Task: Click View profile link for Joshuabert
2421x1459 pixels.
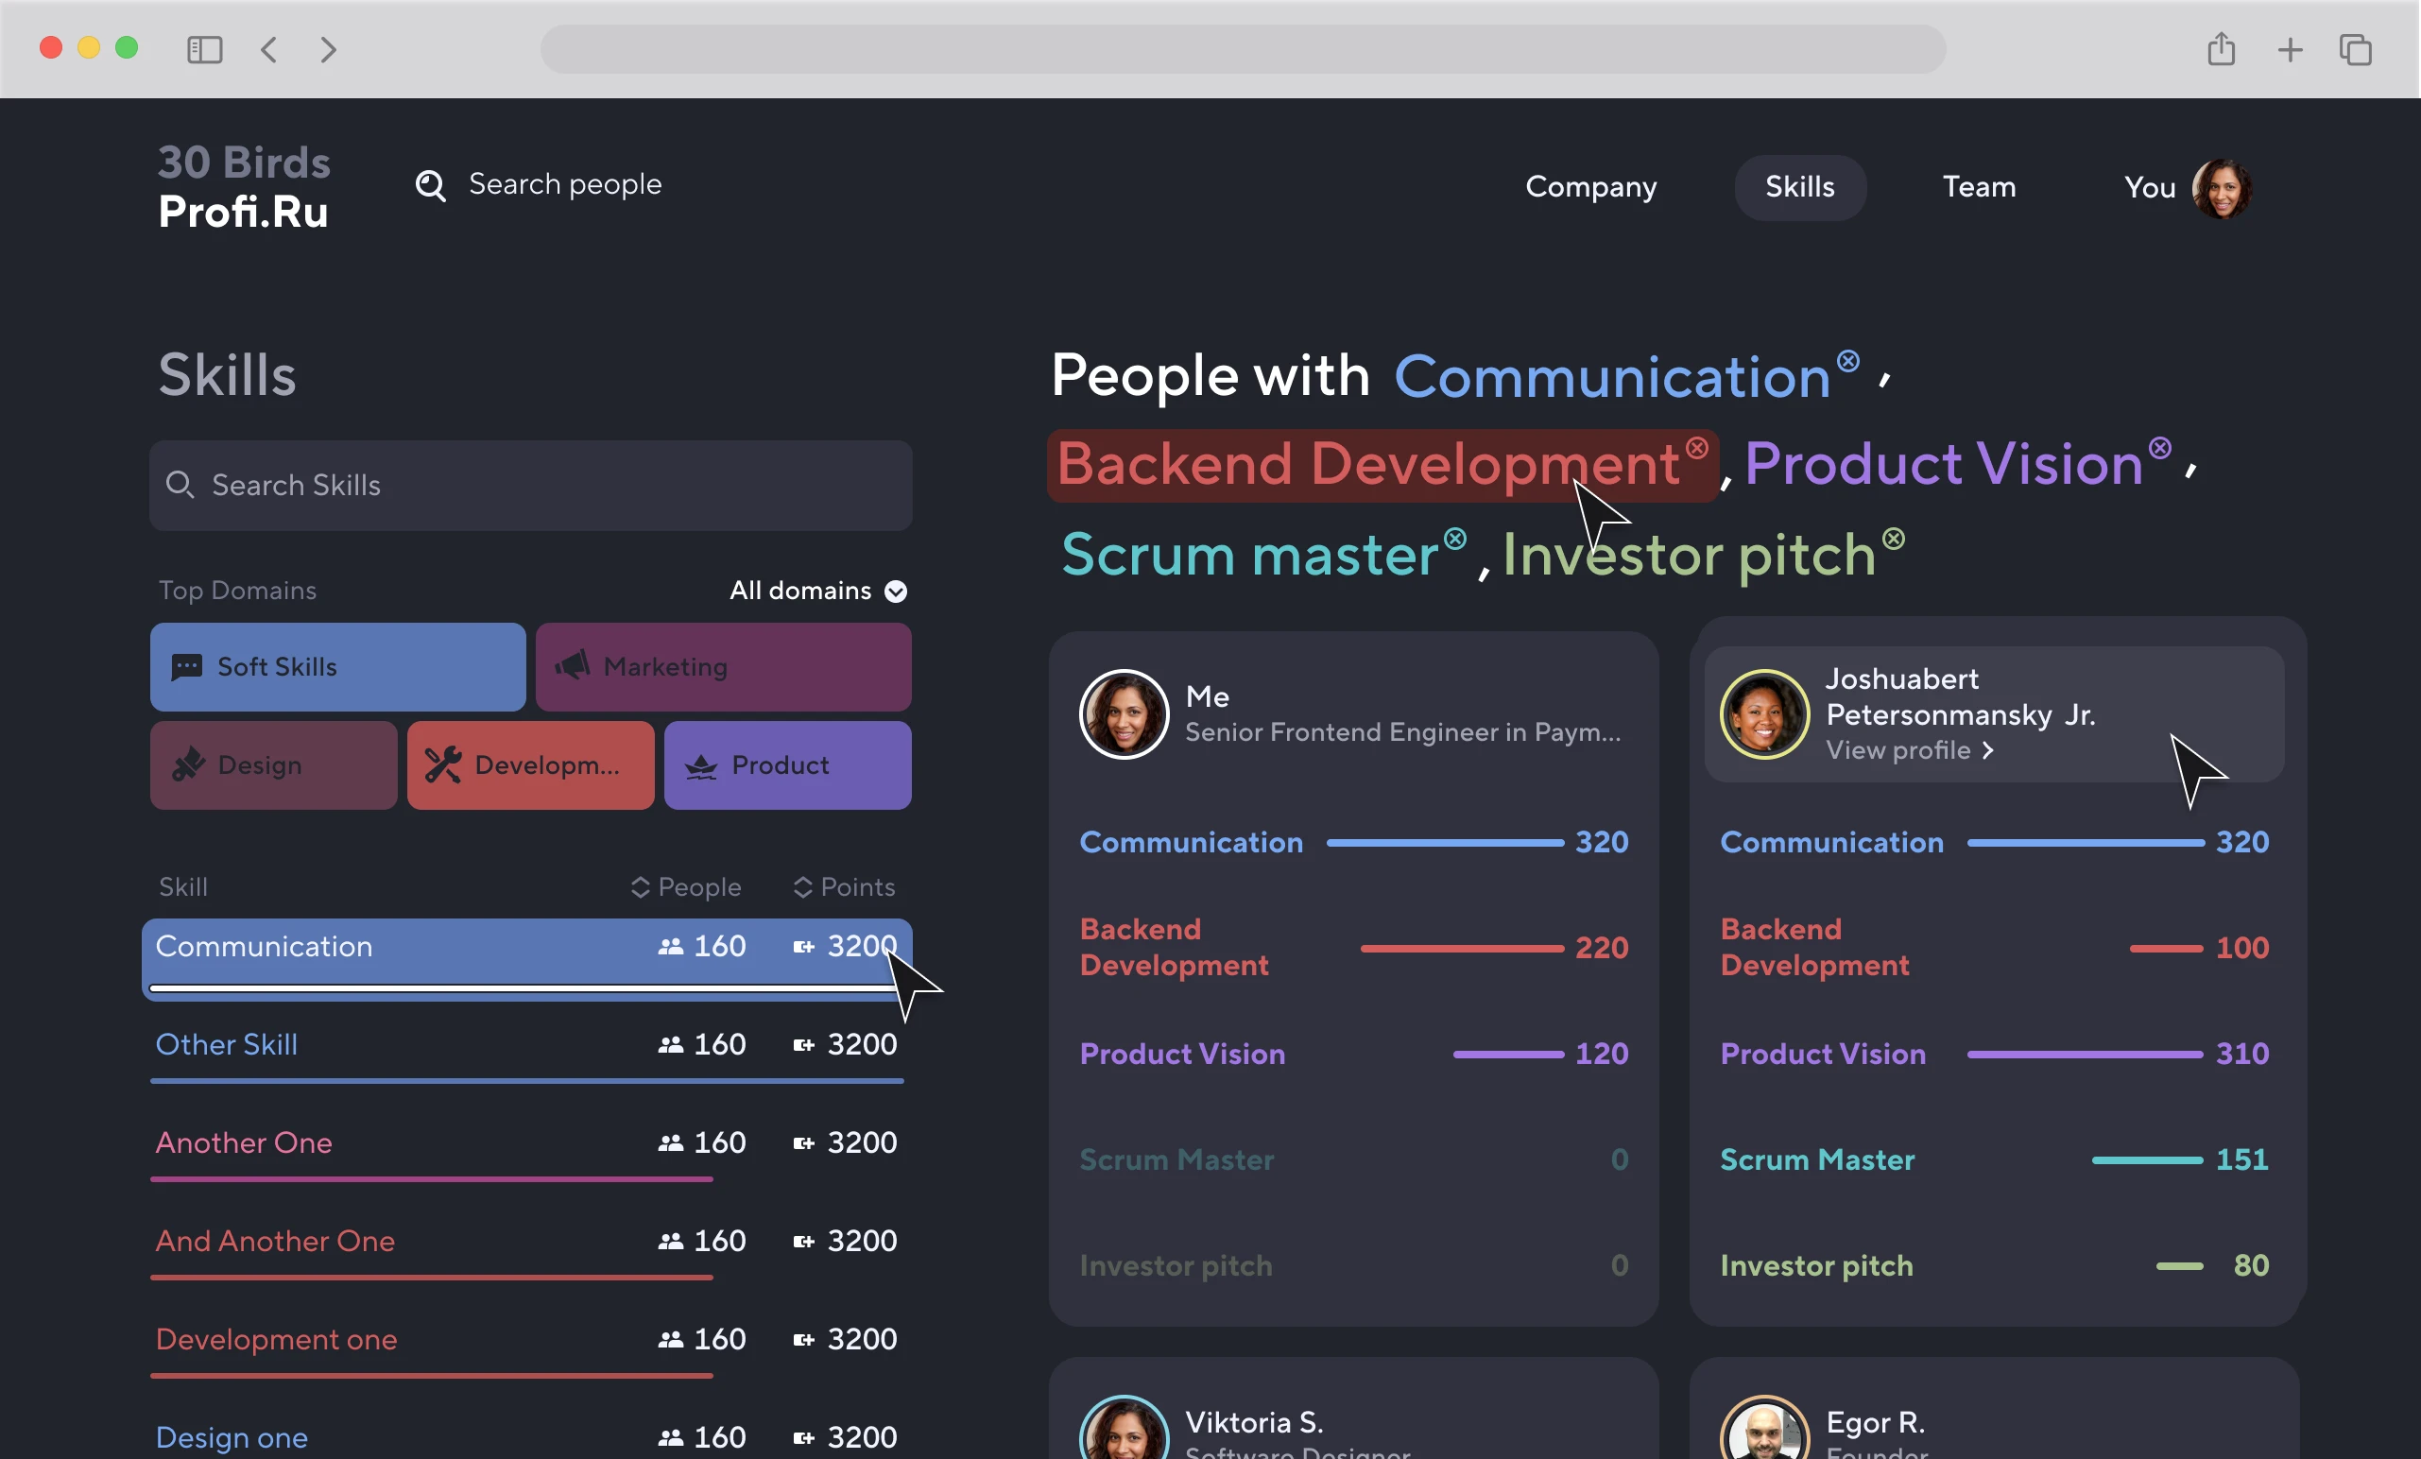Action: coord(1909,750)
